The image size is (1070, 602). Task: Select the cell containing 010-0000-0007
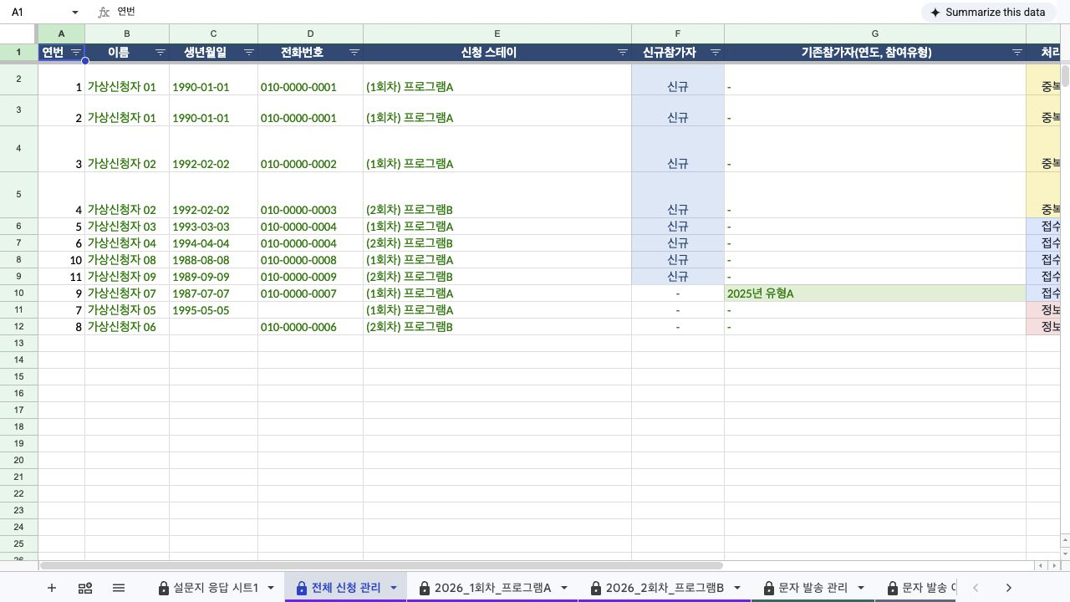coord(310,293)
